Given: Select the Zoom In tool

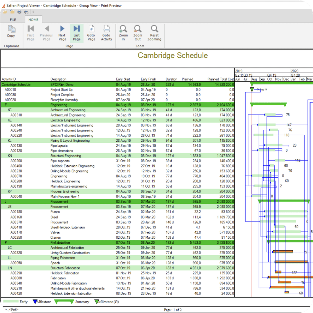Looking at the screenshot, I should coord(123,32).
